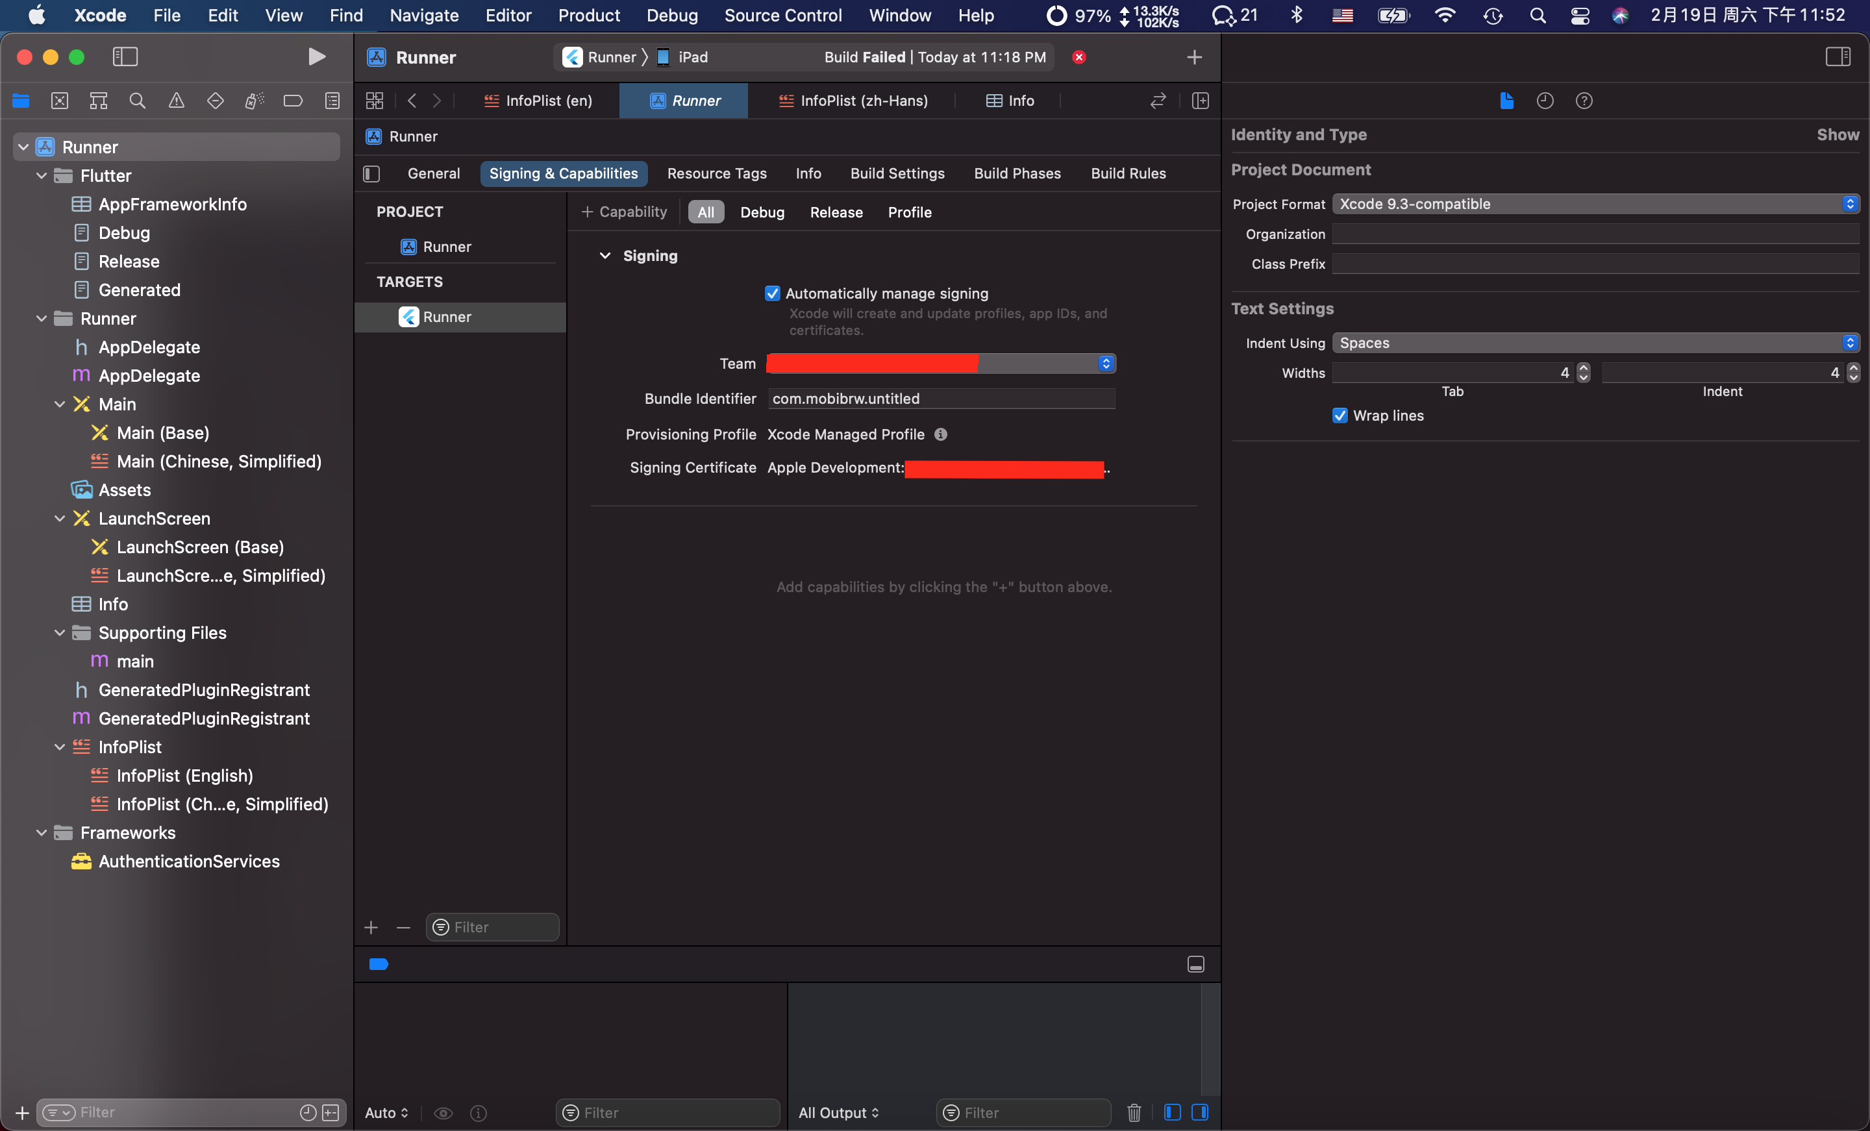This screenshot has width=1870, height=1131.
Task: Click the add target plus button
Action: click(371, 928)
